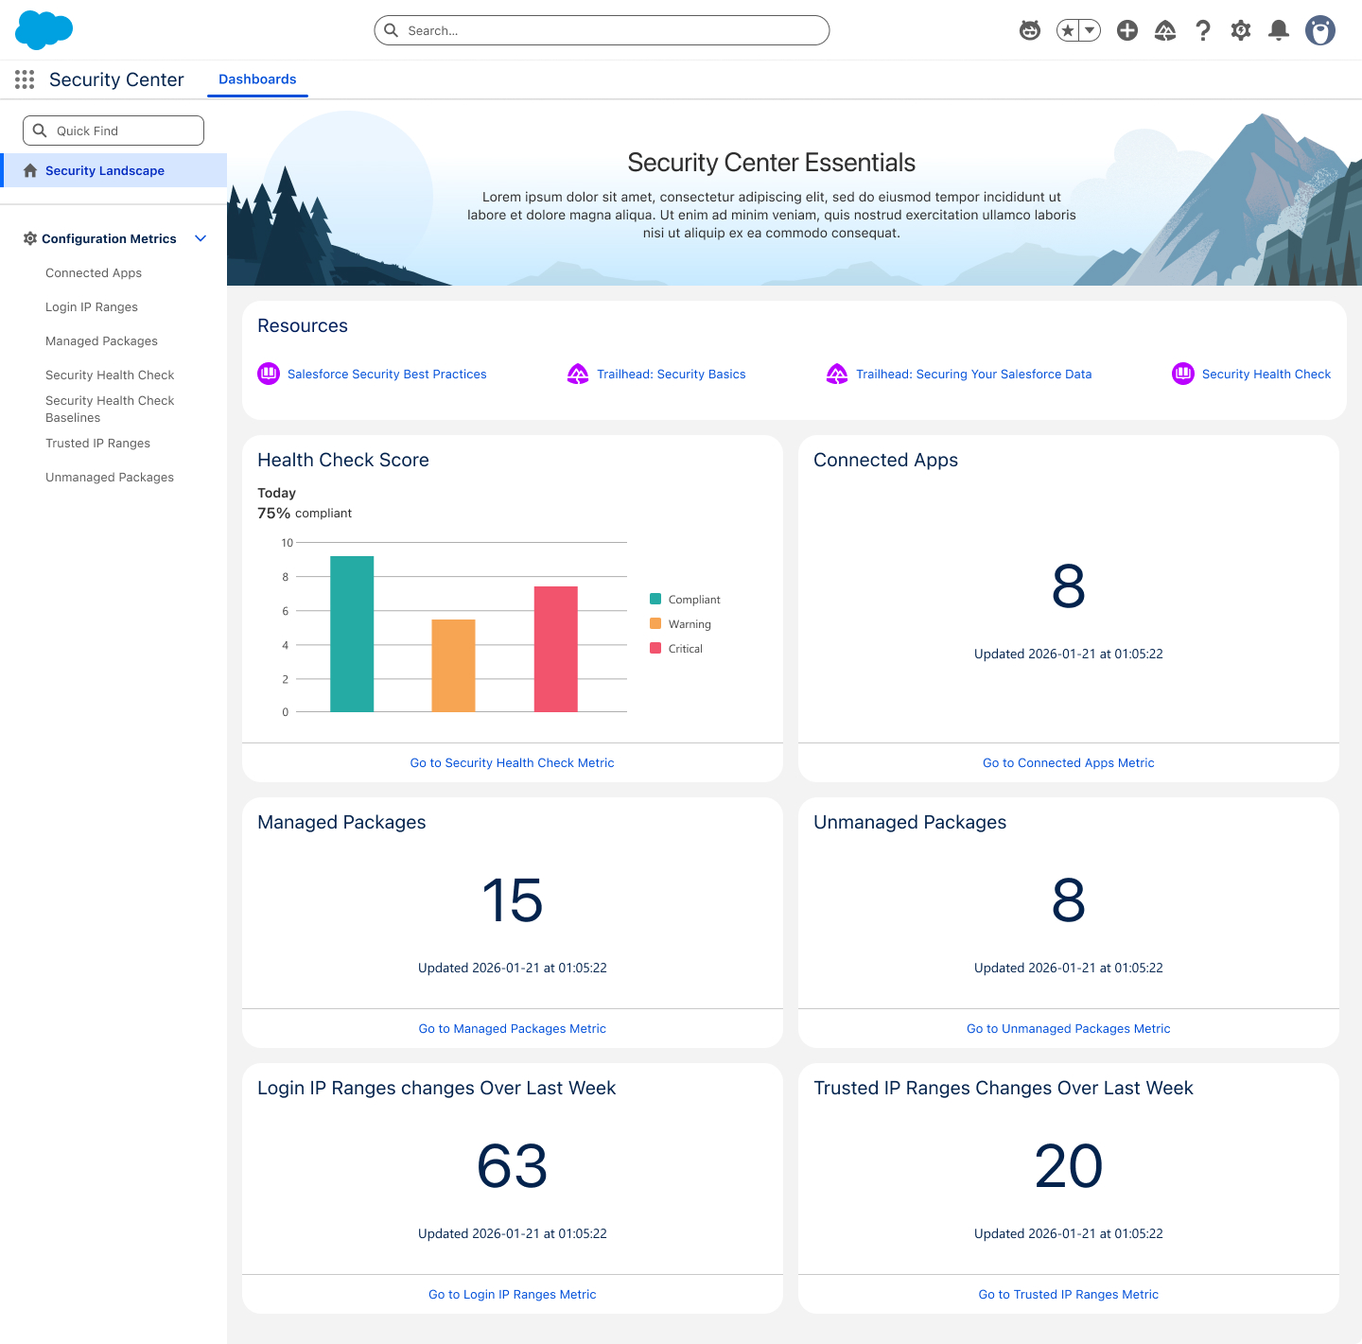1362x1344 pixels.
Task: Go to Trusted IP Ranges Metric
Action: (x=1069, y=1295)
